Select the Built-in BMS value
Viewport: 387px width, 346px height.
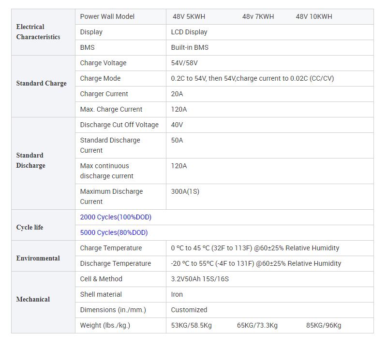point(190,47)
